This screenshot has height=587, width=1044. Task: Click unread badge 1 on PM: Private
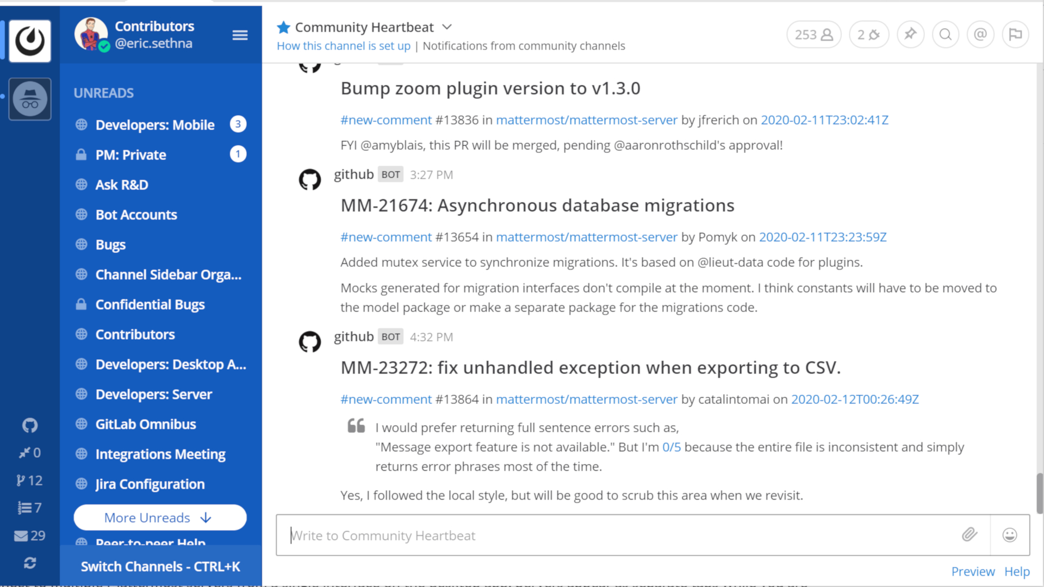(238, 154)
